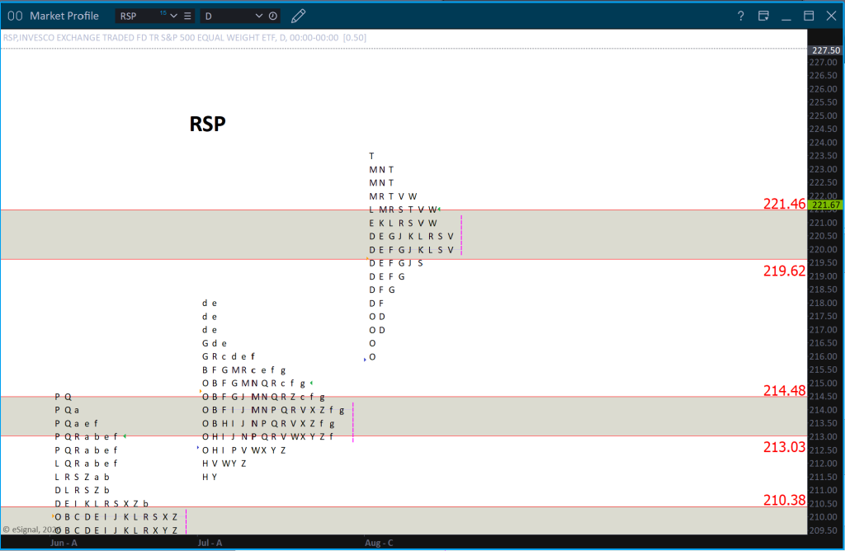Maximize the Market Profile window

pyautogui.click(x=809, y=16)
